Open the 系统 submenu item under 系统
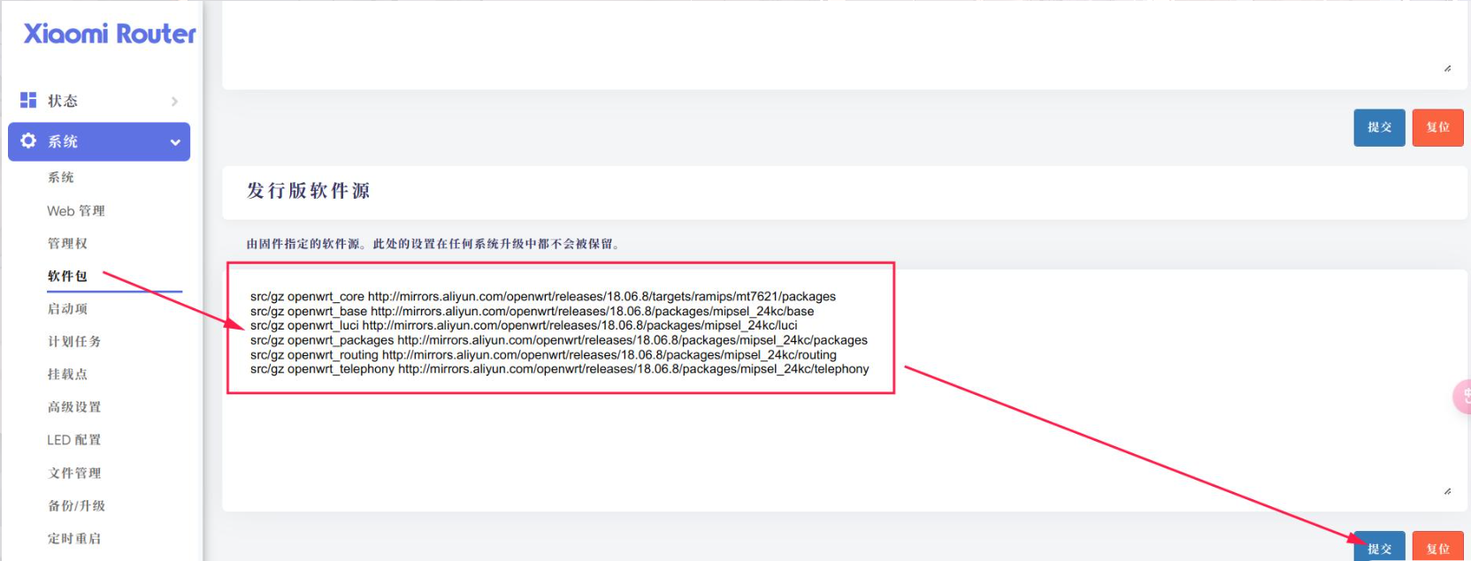The height and width of the screenshot is (561, 1471). click(x=61, y=178)
